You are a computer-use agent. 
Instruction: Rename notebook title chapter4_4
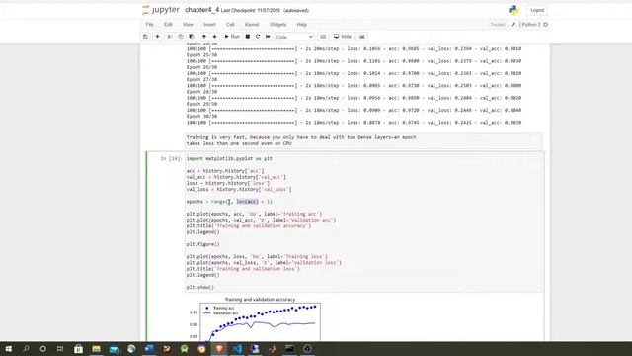(201, 10)
